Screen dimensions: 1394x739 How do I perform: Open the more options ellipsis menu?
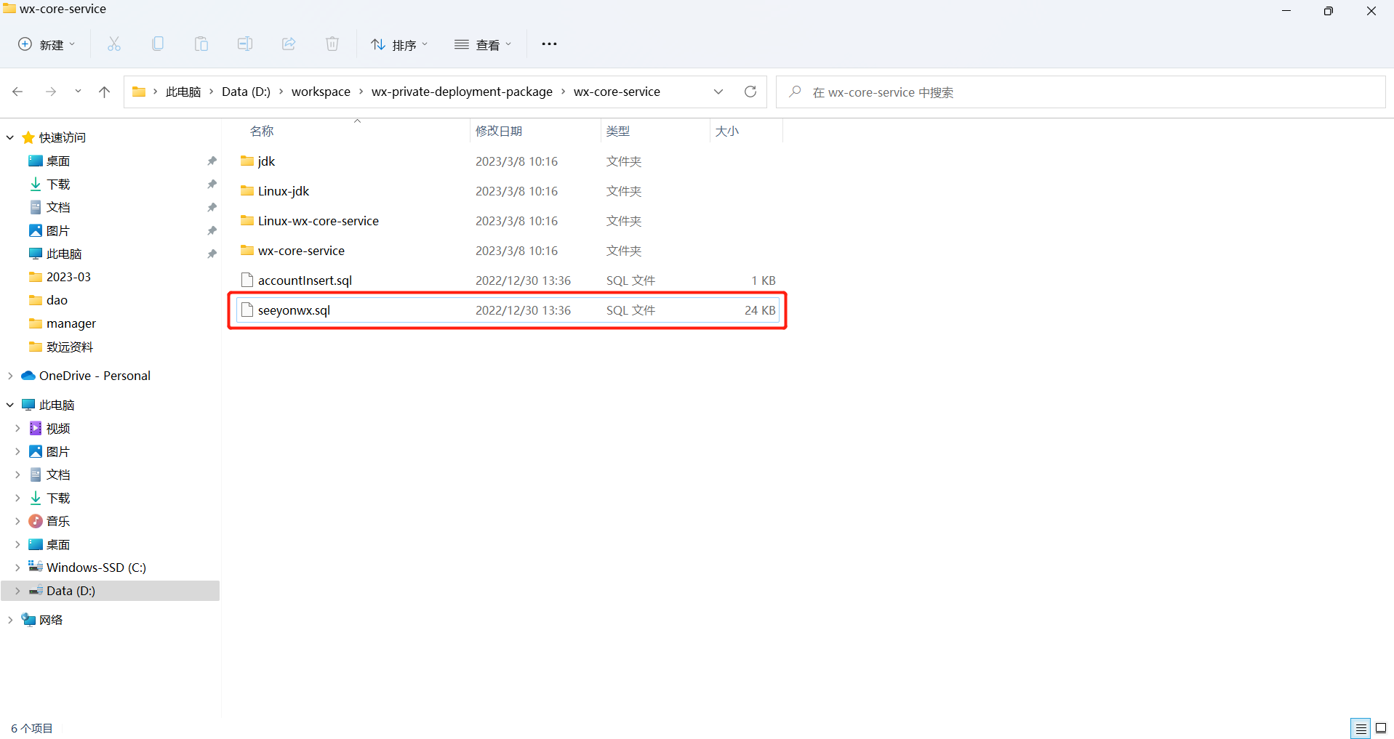click(549, 44)
